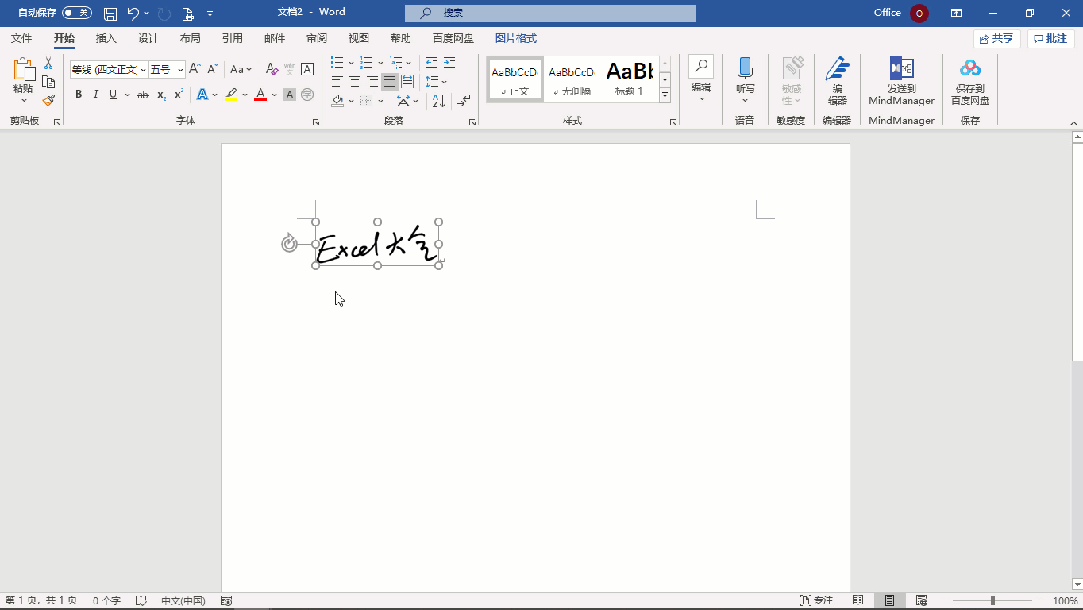Viewport: 1083px width, 610px height.
Task: Save the document with the Save icon
Action: tap(110, 14)
